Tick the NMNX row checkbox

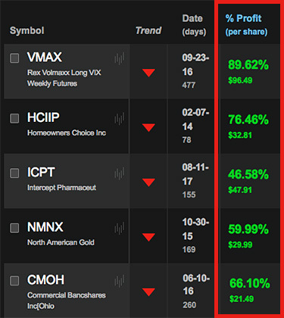click(x=14, y=228)
